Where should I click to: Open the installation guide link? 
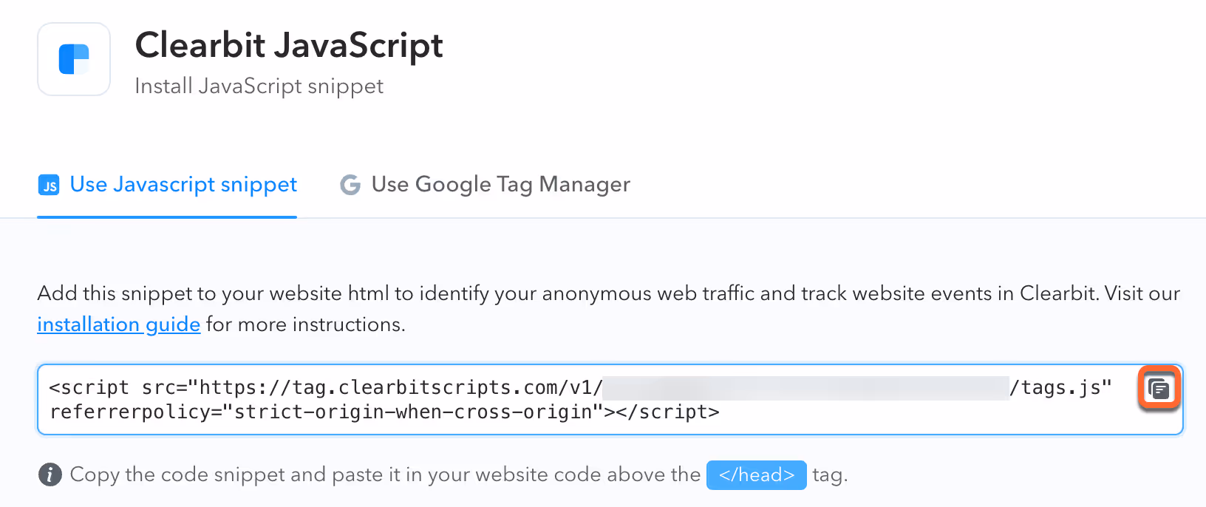[118, 324]
